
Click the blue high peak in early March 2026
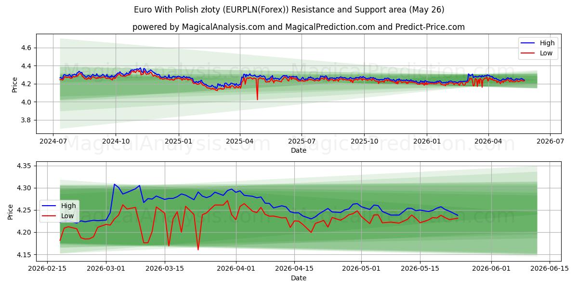(x=114, y=184)
